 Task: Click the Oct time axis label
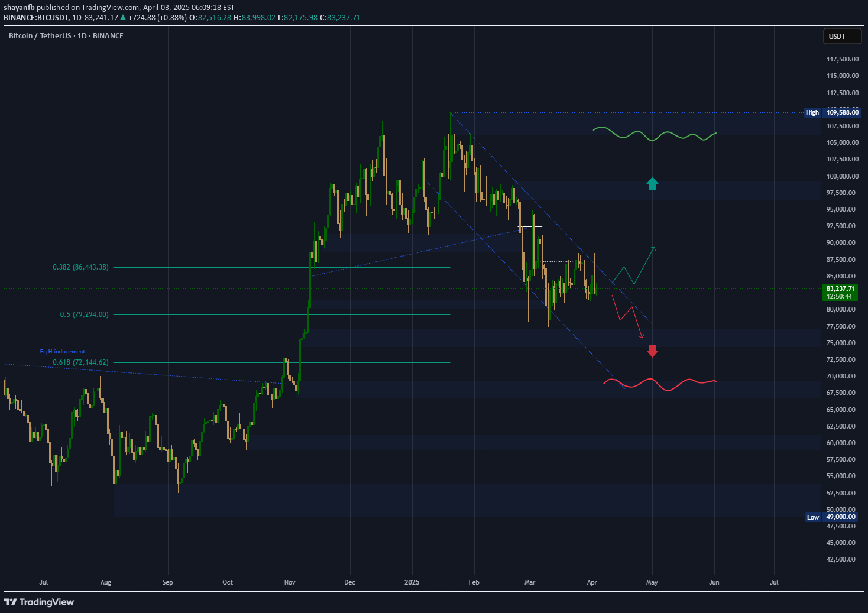[228, 582]
